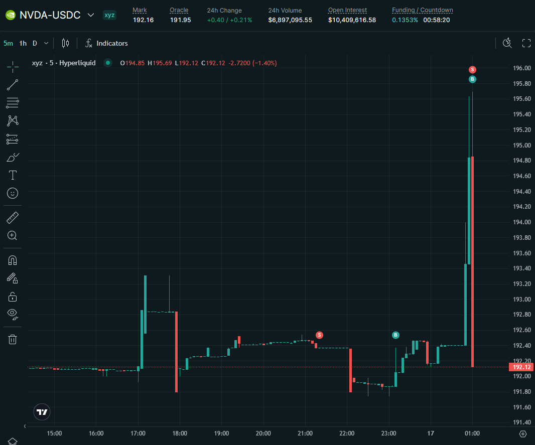Open the long position forecasting tool

13,139
